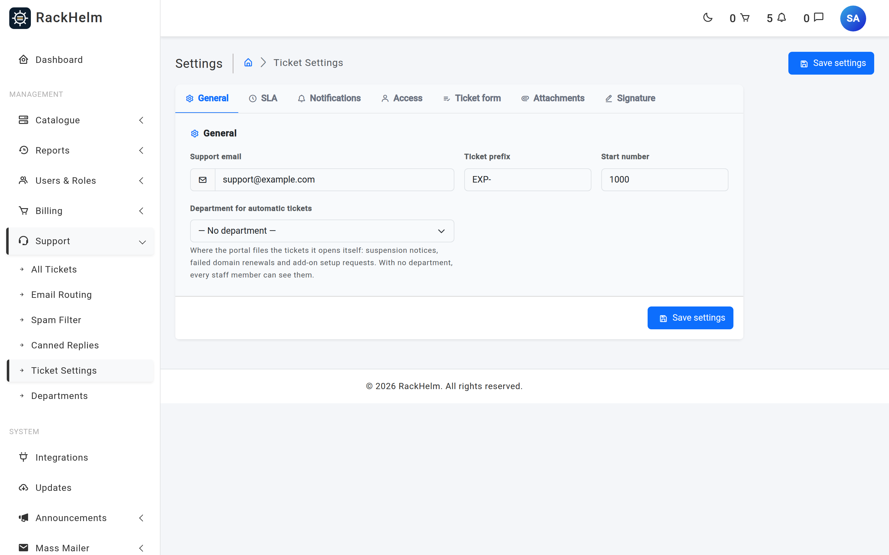
Task: Open the Department for automatic tickets dropdown
Action: point(322,231)
